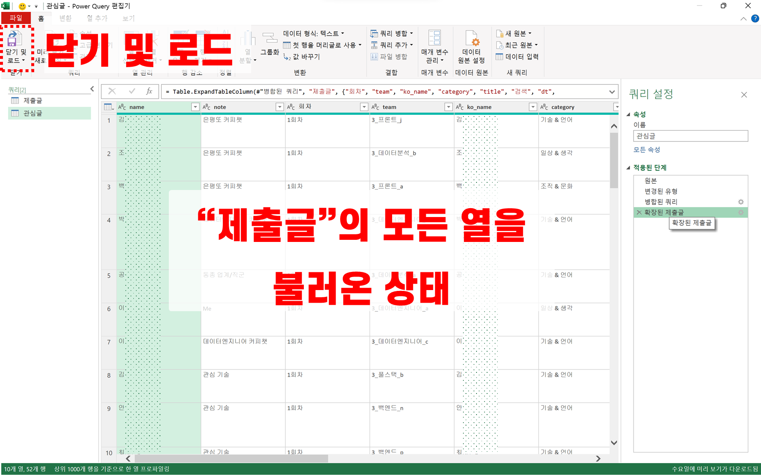Click ABC type icon of name column
The image size is (761, 475).
tap(122, 107)
